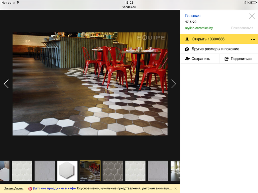Open the Детские праздники в кафе ad
258x193 pixels.
coord(53,188)
